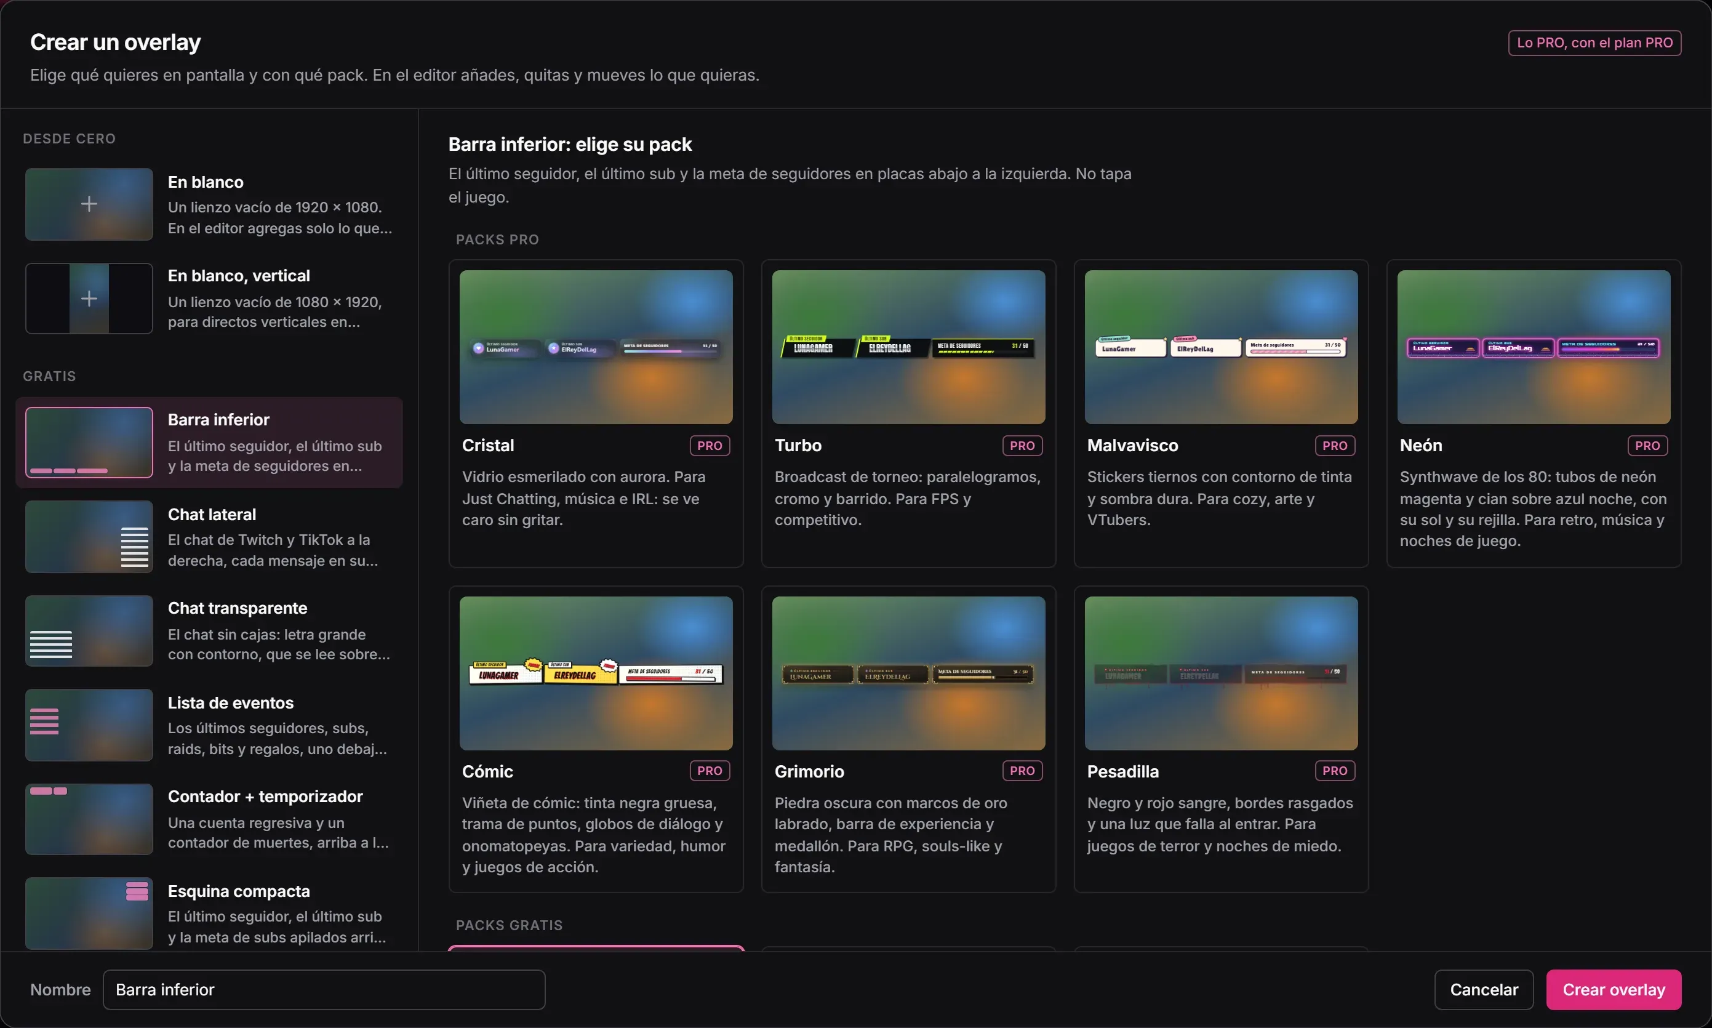The height and width of the screenshot is (1028, 1712).
Task: Open the Cristal pack preview image
Action: coord(596,347)
